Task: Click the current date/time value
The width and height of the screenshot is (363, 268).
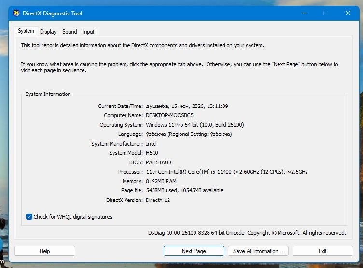Action: (187, 106)
